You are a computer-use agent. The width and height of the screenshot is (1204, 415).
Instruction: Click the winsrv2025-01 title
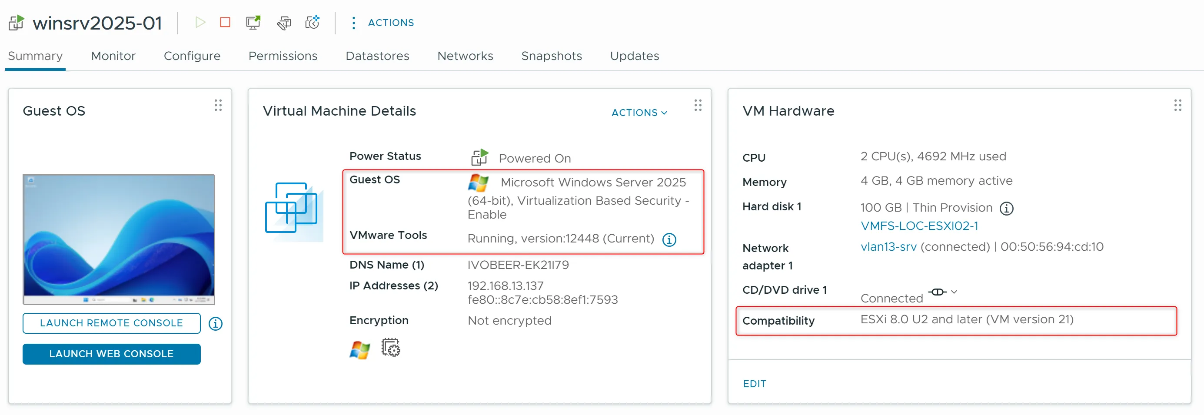pos(97,23)
